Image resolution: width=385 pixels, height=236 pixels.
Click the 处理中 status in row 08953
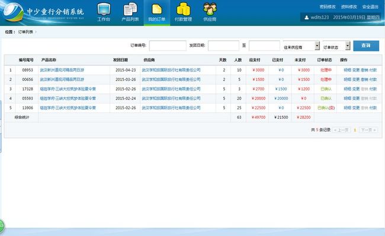point(326,70)
